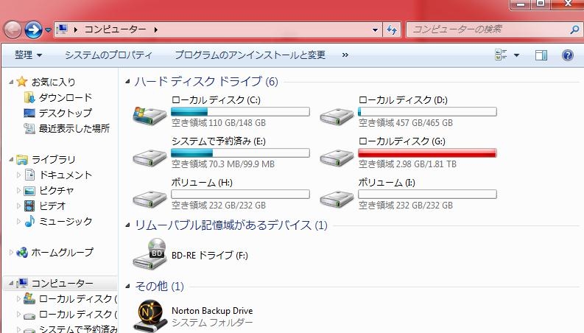
Task: Open the recent pages dropdown arrow
Action: (x=48, y=29)
